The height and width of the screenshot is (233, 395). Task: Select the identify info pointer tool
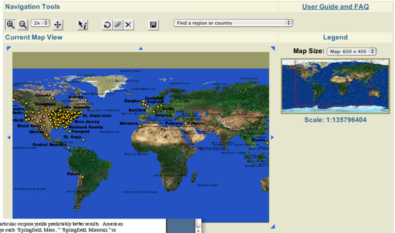(x=82, y=25)
